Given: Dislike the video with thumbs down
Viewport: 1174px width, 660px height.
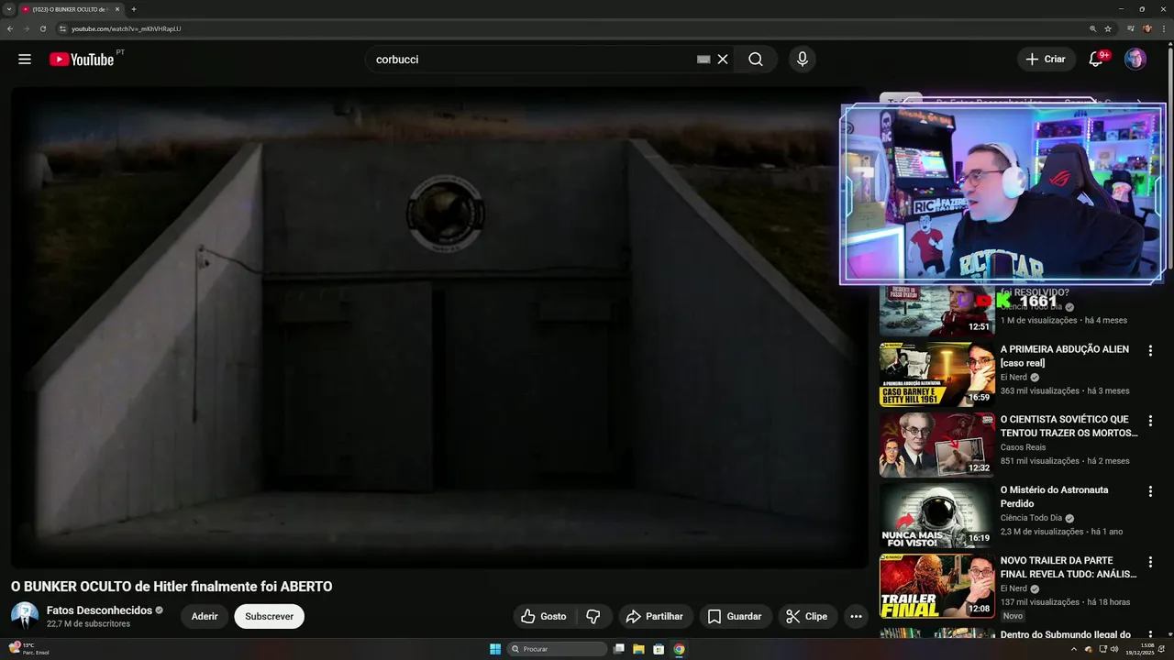Looking at the screenshot, I should click(593, 616).
